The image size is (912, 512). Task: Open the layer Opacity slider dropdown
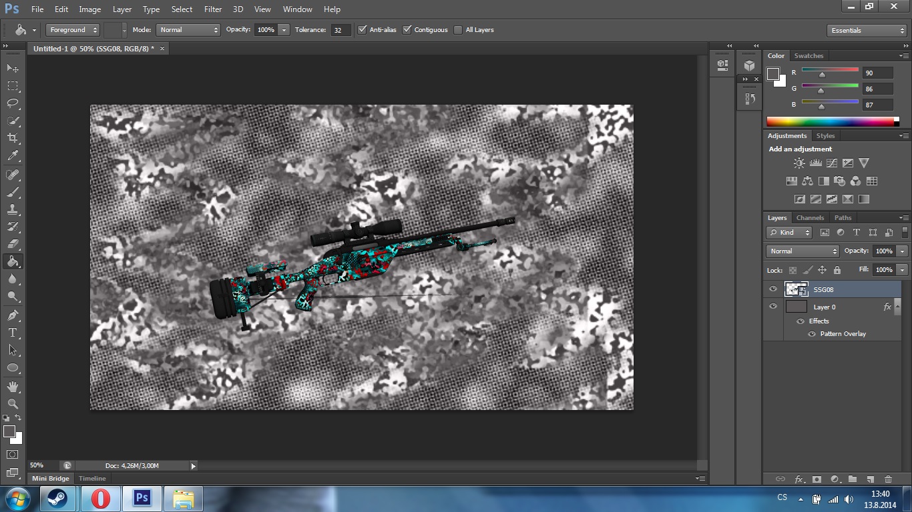903,251
